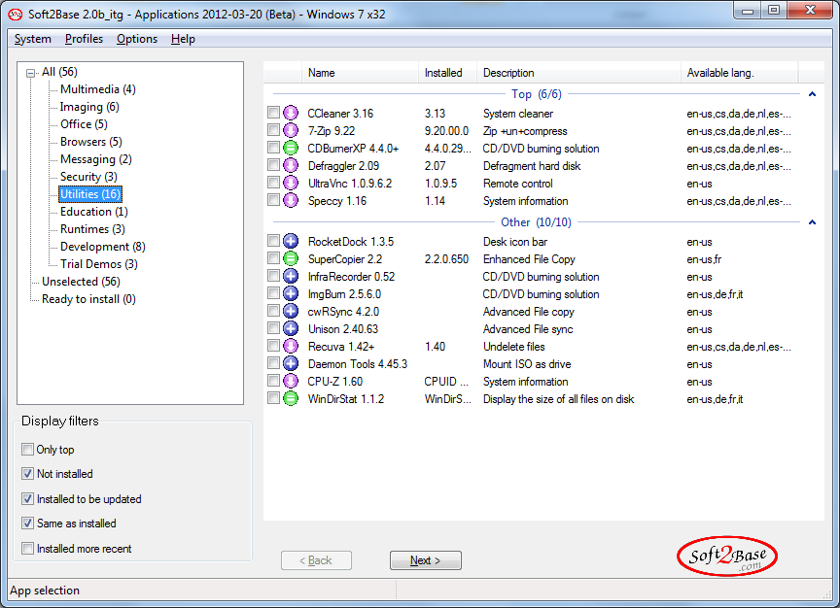Select Messaging (2) category

(x=96, y=159)
